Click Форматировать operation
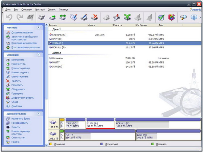Viewport: 203px width, 152px height. click(x=20, y=77)
